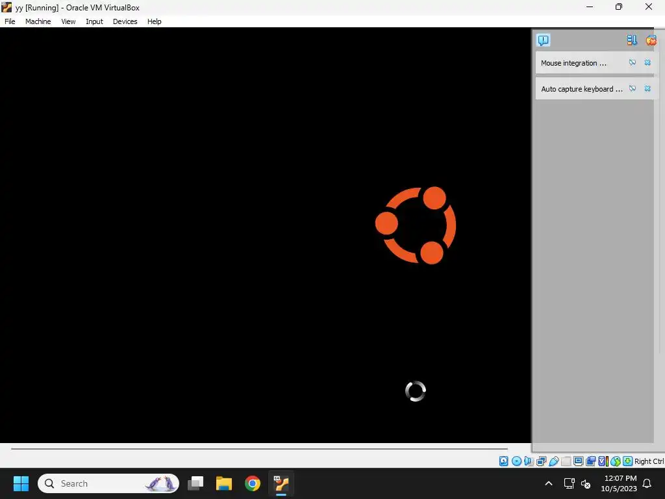Toggle the notification center speech bubble icon
Viewport: 665px width, 499px height.
tap(544, 40)
